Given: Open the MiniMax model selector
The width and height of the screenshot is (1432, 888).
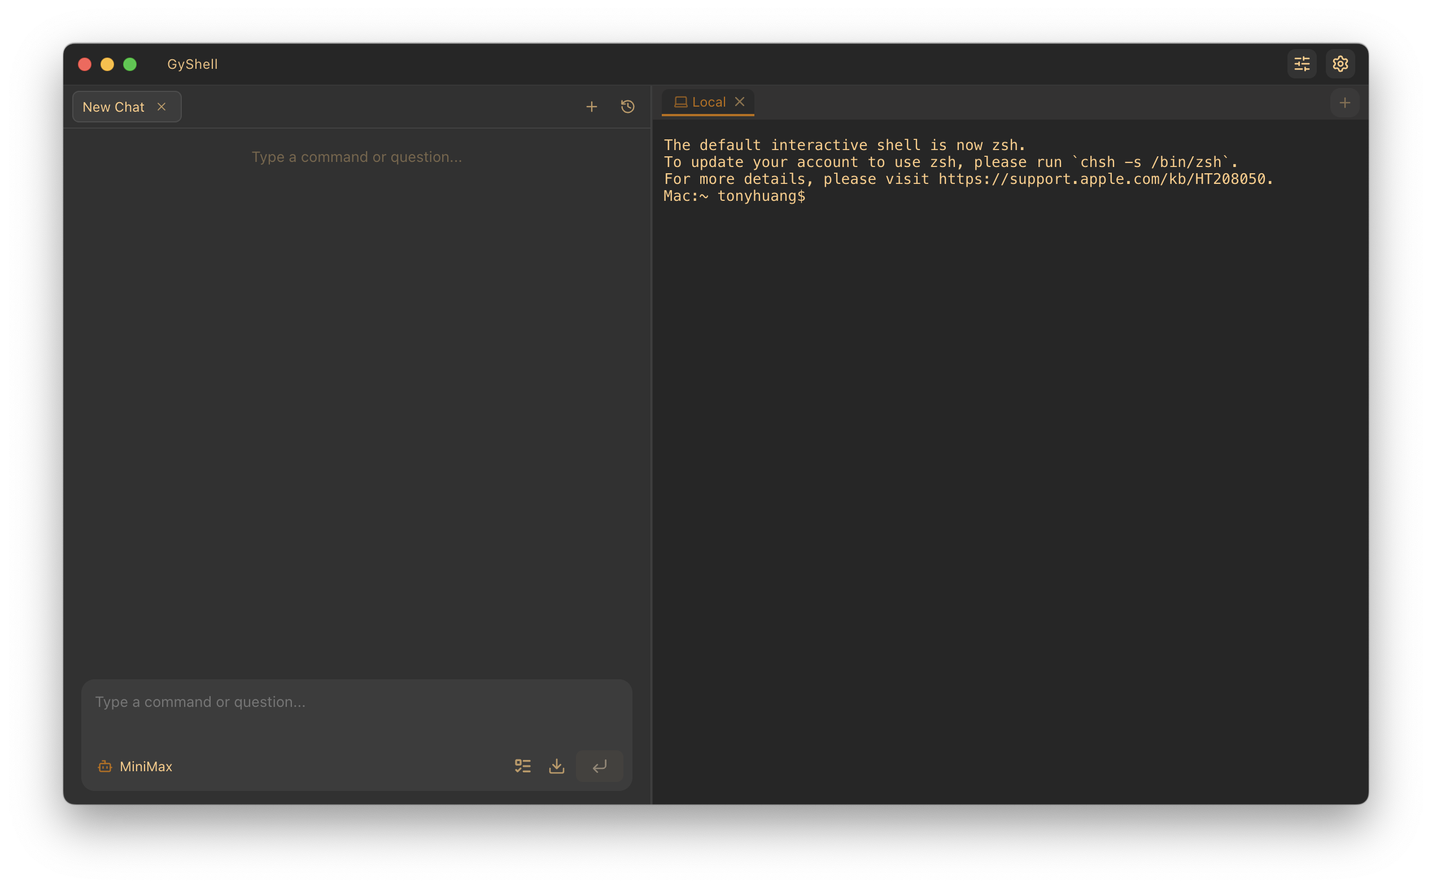Looking at the screenshot, I should tap(146, 767).
